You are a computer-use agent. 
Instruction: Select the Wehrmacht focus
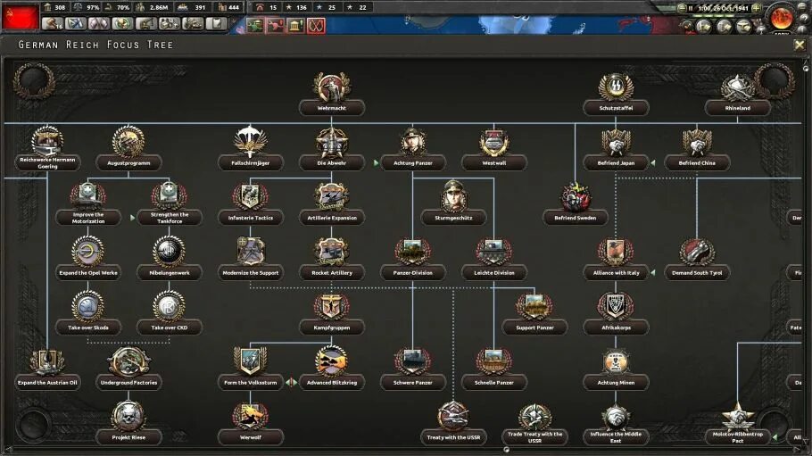pyautogui.click(x=332, y=95)
